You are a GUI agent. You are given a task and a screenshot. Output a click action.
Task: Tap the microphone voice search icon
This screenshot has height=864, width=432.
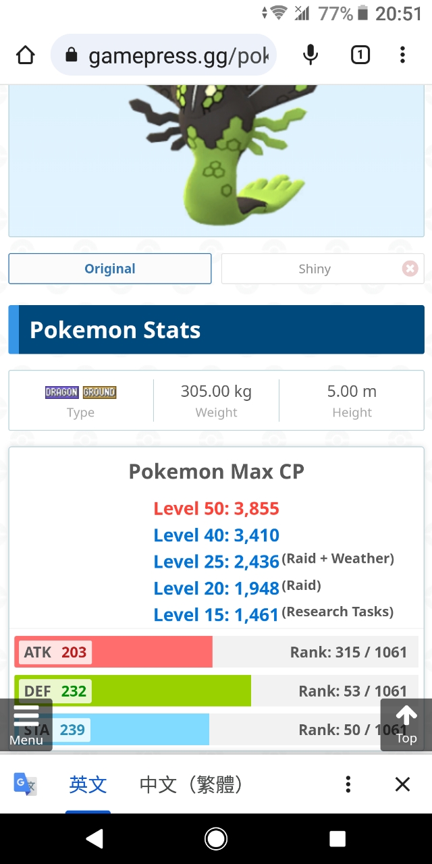[310, 55]
